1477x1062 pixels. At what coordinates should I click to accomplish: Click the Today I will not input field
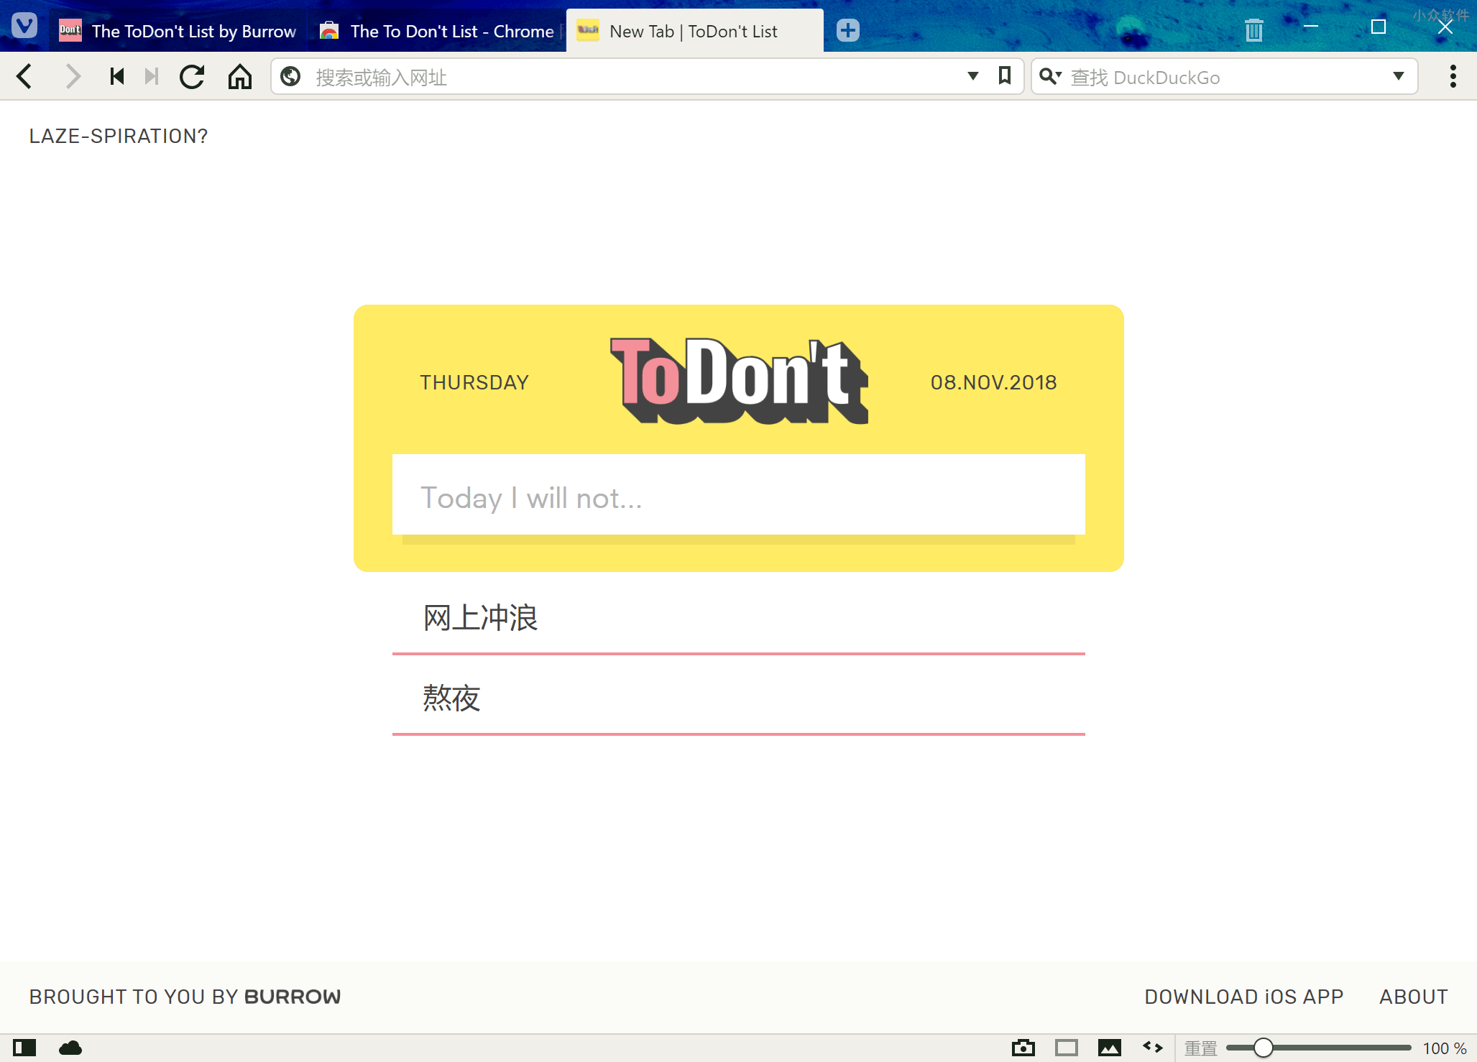[739, 498]
